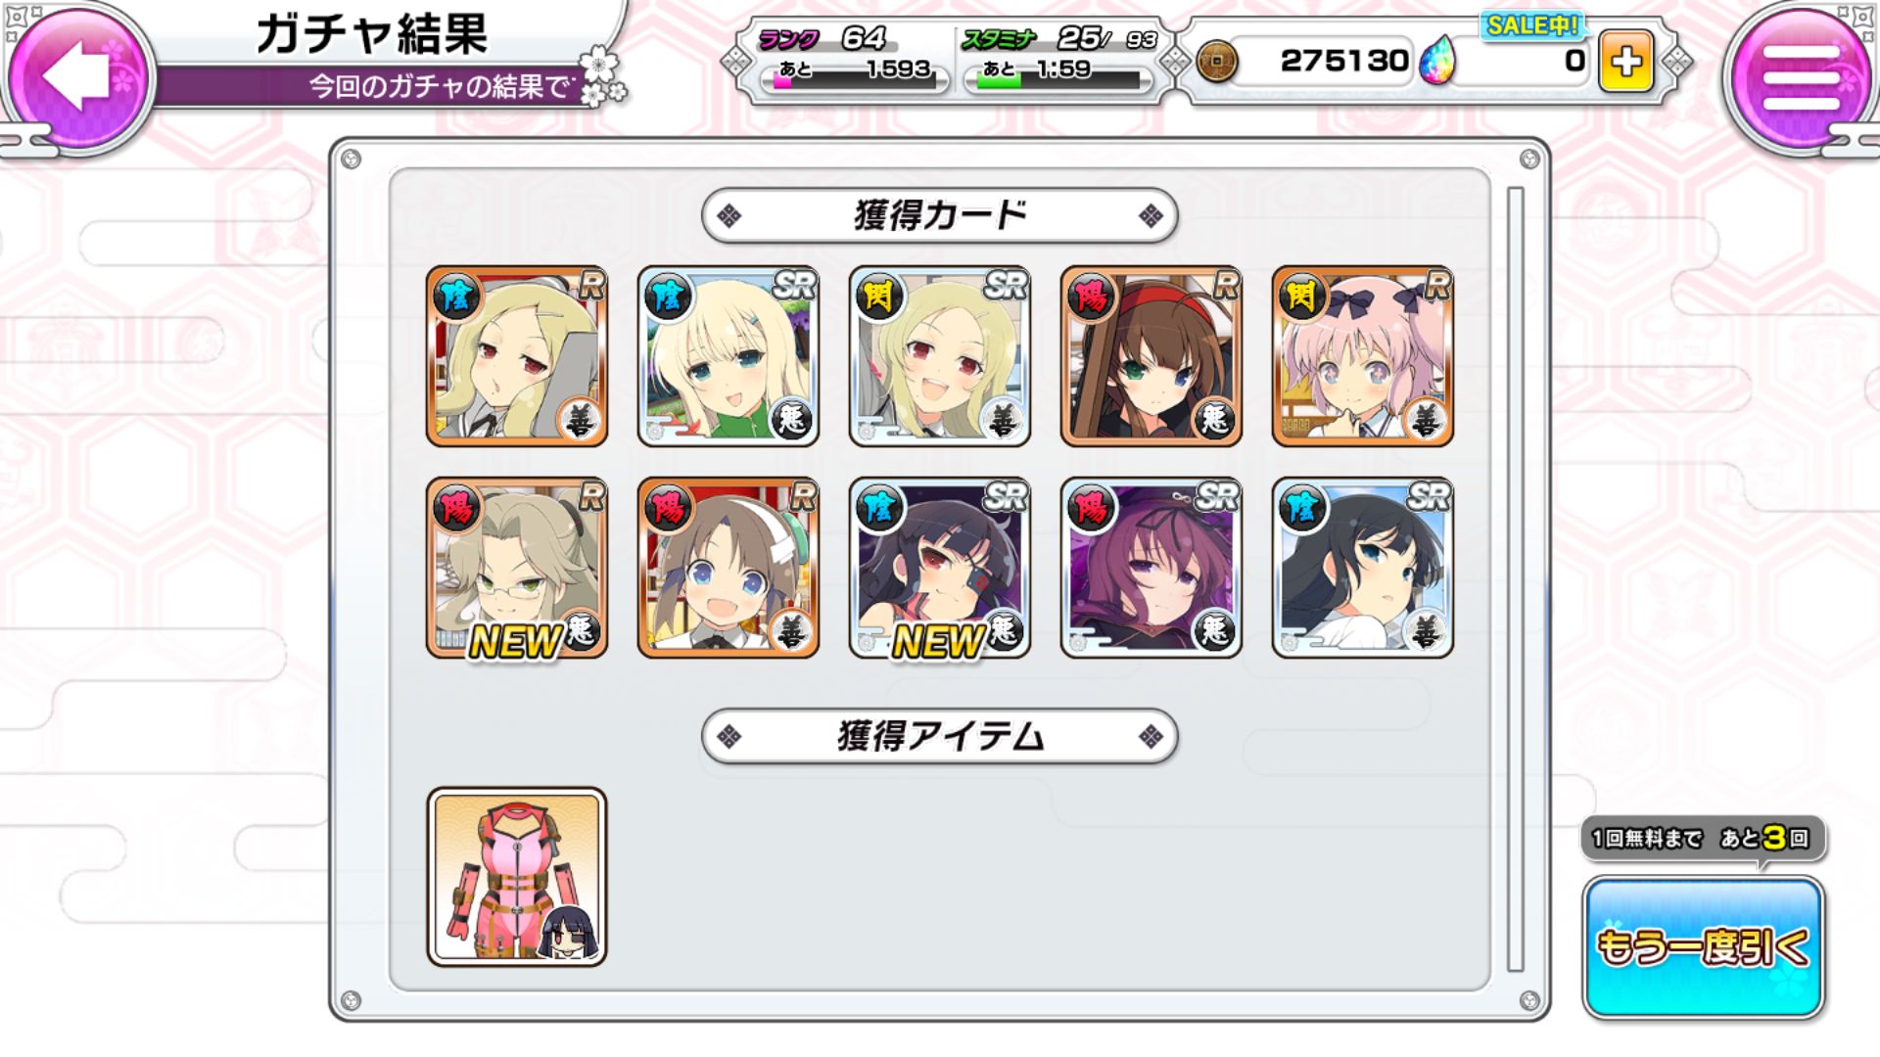Image resolution: width=1880 pixels, height=1057 pixels.
Task: Open the NEW black-haired SR card
Action: 940,568
